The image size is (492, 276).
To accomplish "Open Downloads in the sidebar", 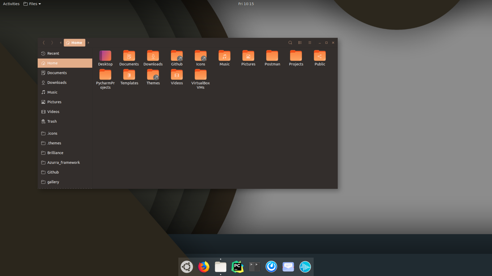I will [65, 83].
